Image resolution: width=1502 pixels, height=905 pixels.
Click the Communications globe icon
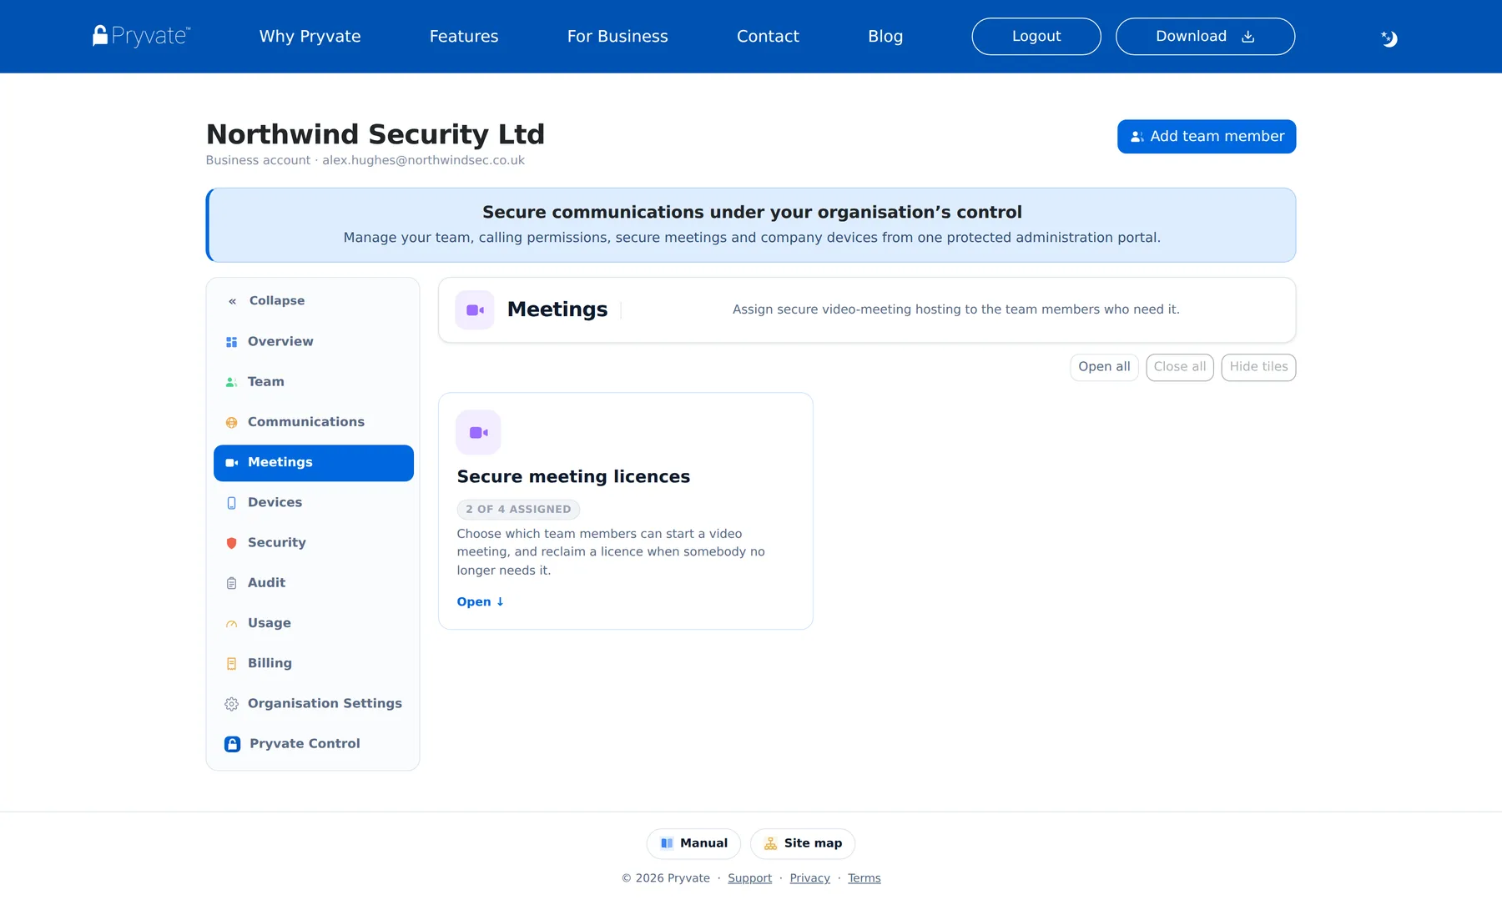[232, 423]
